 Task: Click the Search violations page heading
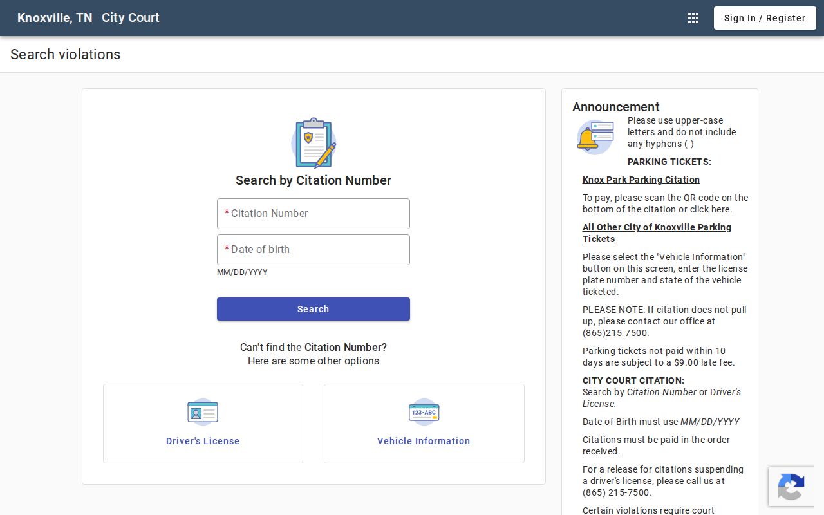(x=66, y=55)
